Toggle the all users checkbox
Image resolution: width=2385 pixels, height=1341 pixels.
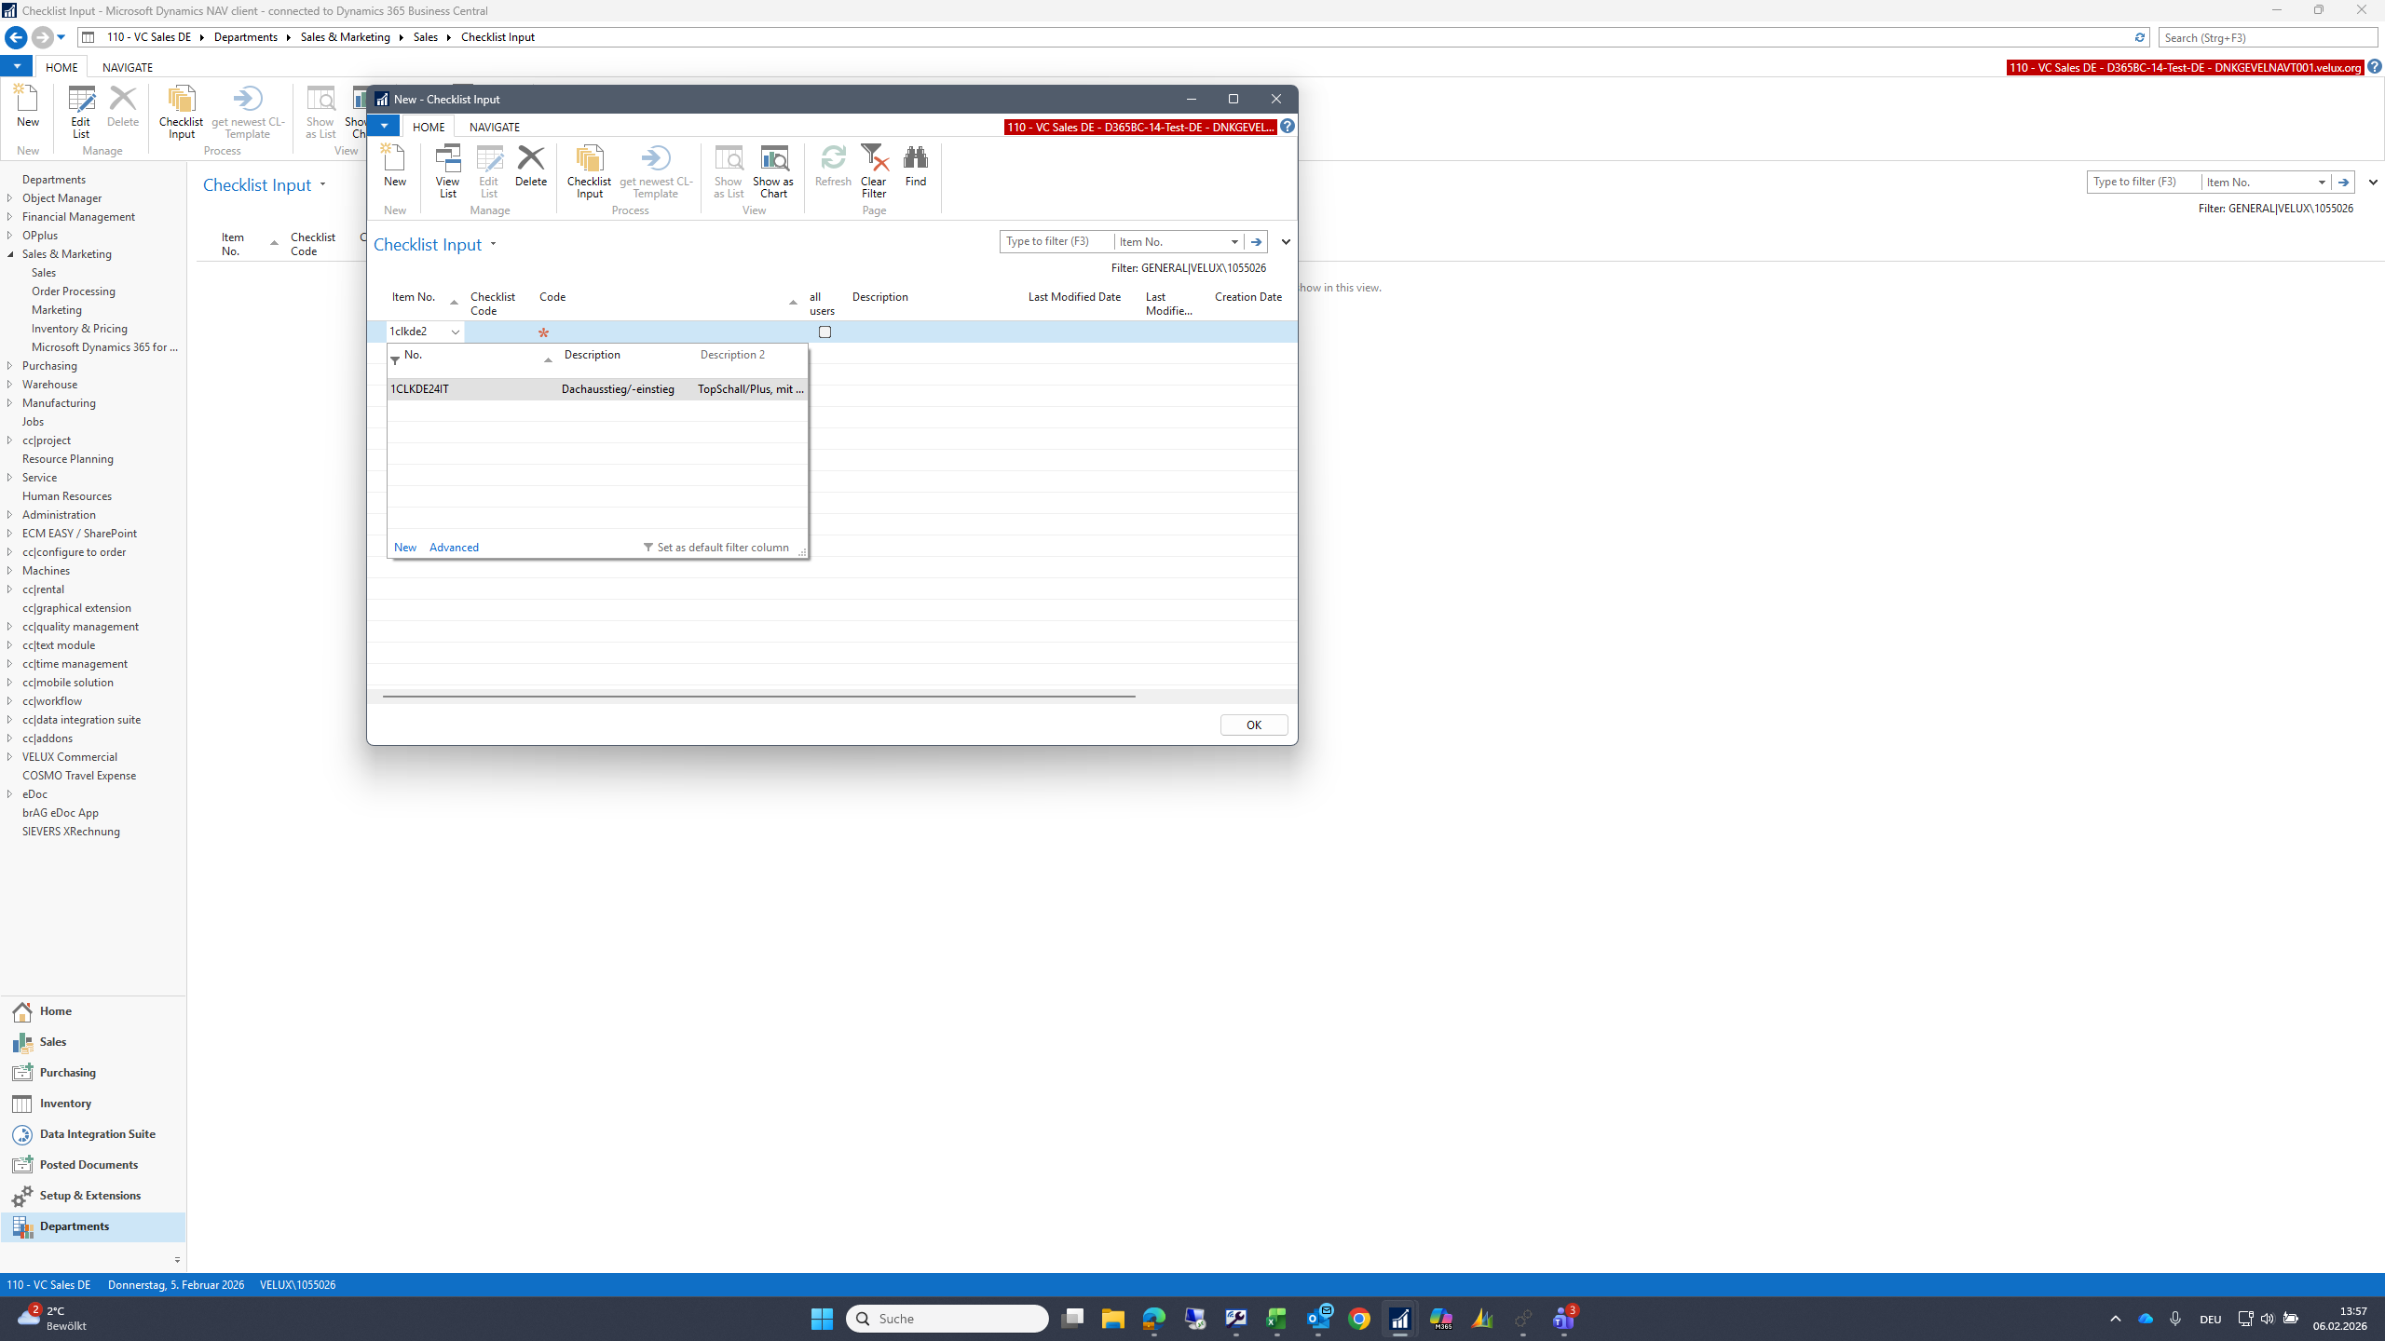click(825, 332)
